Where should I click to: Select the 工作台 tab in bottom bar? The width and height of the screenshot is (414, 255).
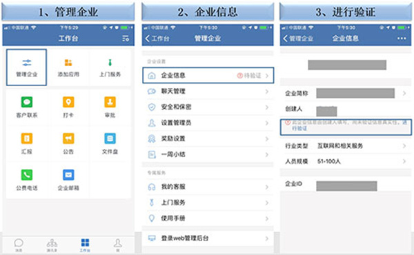(x=85, y=245)
